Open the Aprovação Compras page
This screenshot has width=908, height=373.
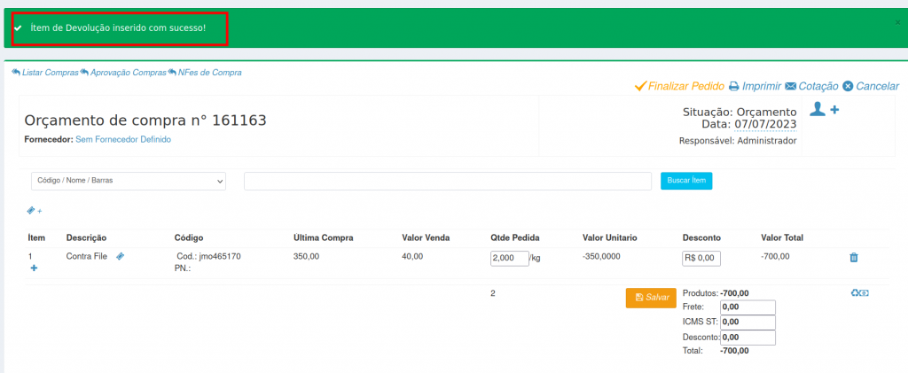pyautogui.click(x=127, y=73)
